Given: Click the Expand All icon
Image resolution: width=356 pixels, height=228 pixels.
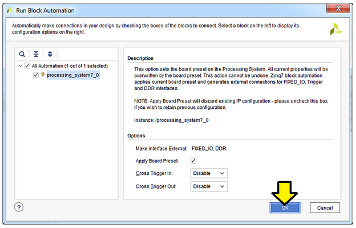Looking at the screenshot, I should click(50, 54).
